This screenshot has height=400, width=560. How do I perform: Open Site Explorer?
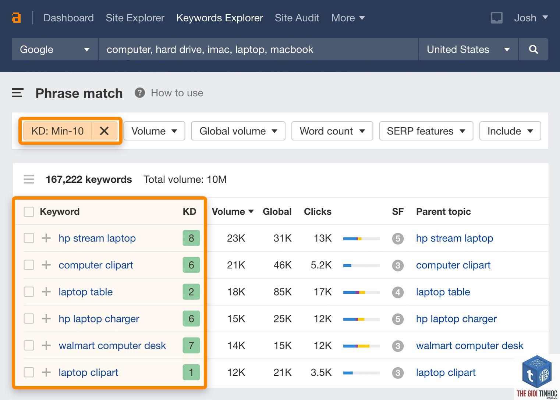click(135, 18)
